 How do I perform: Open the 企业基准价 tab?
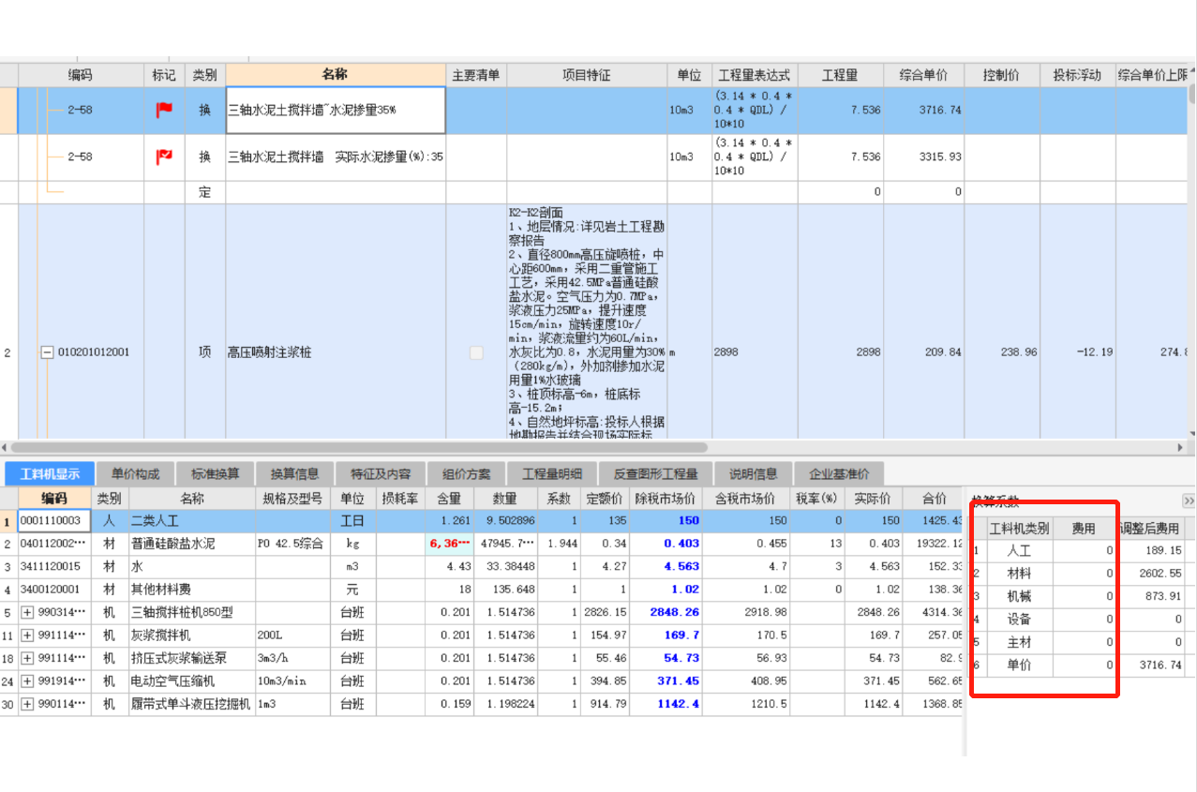pyautogui.click(x=838, y=473)
